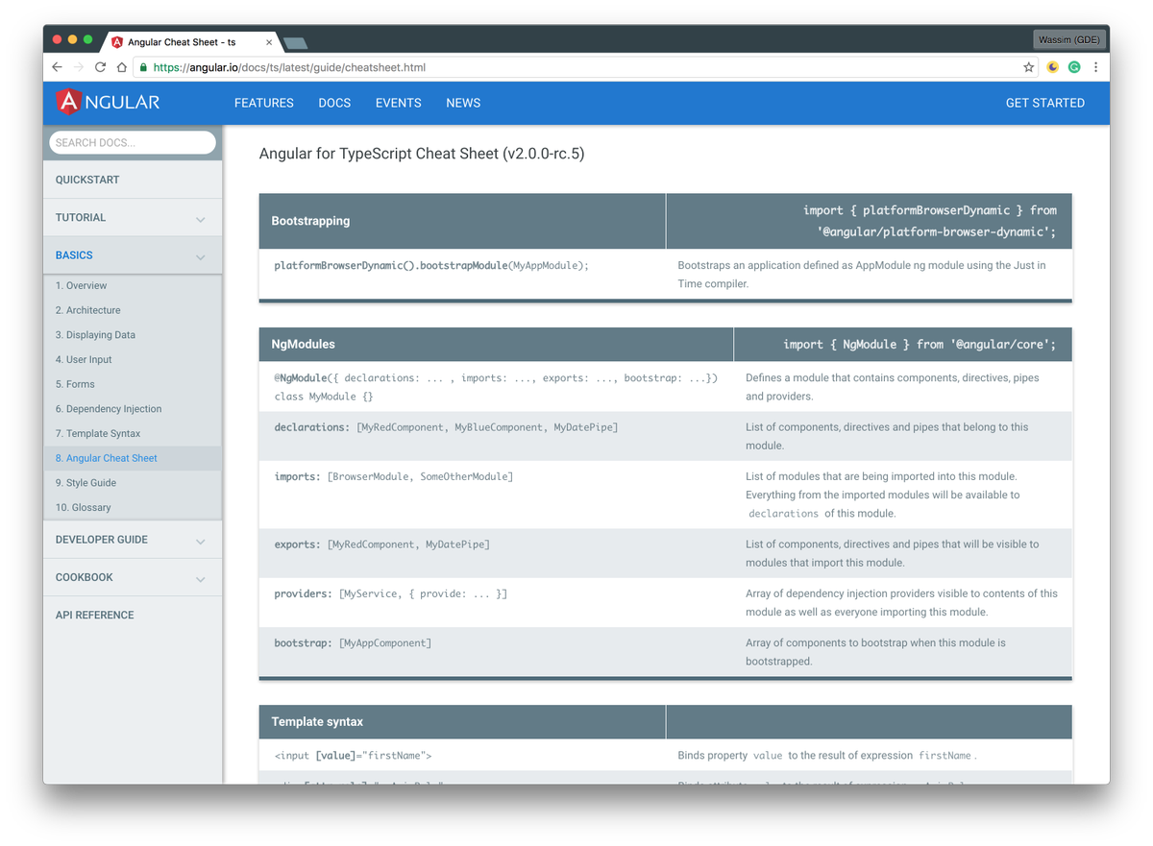
Task: Click the green Grammarly extension icon
Action: pyautogui.click(x=1074, y=67)
